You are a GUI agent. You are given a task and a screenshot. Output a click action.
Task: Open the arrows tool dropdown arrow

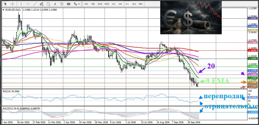[79, 4]
